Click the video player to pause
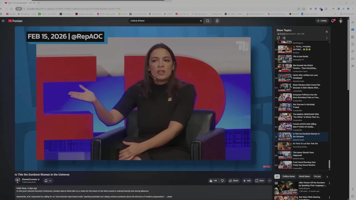This screenshot has height=200, width=356. (x=143, y=99)
